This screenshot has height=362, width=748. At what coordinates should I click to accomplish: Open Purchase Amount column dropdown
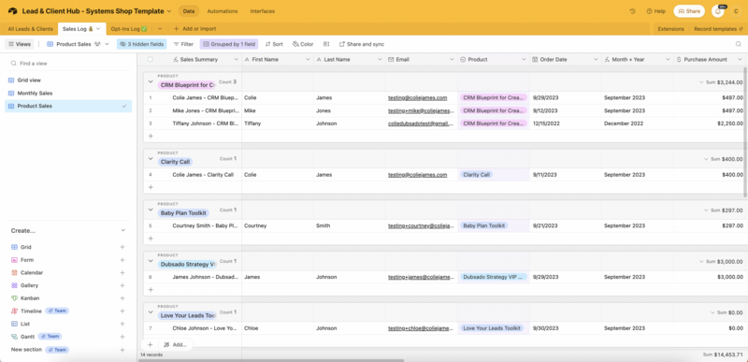[740, 60]
